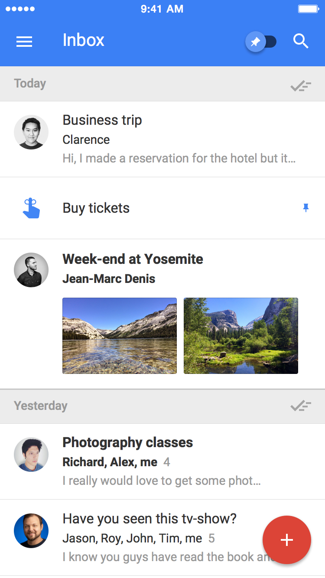
Task: Tap Jean-Marc Denis's profile picture
Action: tap(31, 270)
